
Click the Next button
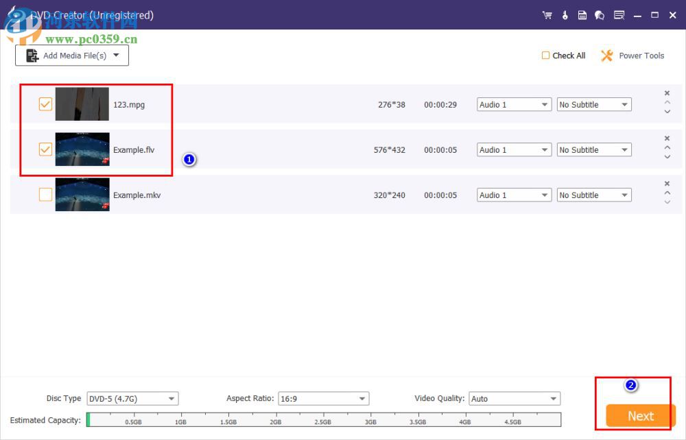point(640,416)
